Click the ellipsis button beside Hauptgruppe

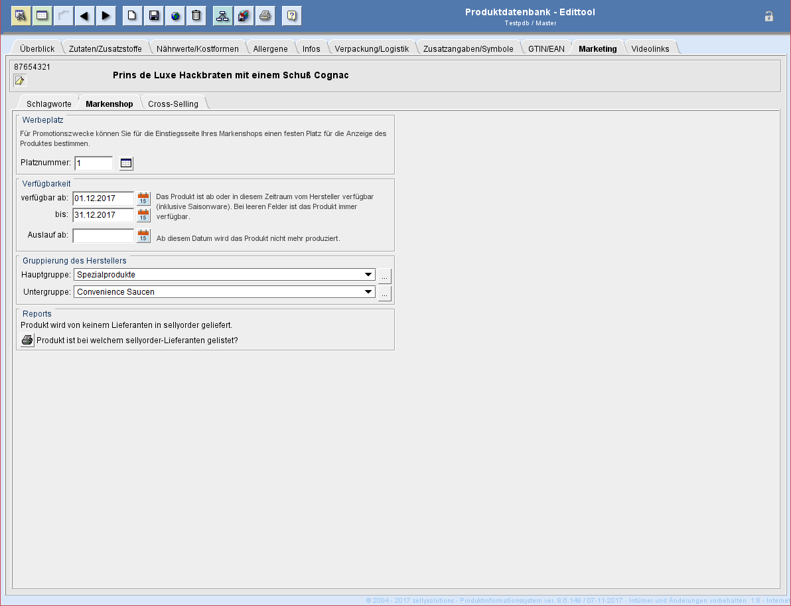pyautogui.click(x=385, y=276)
